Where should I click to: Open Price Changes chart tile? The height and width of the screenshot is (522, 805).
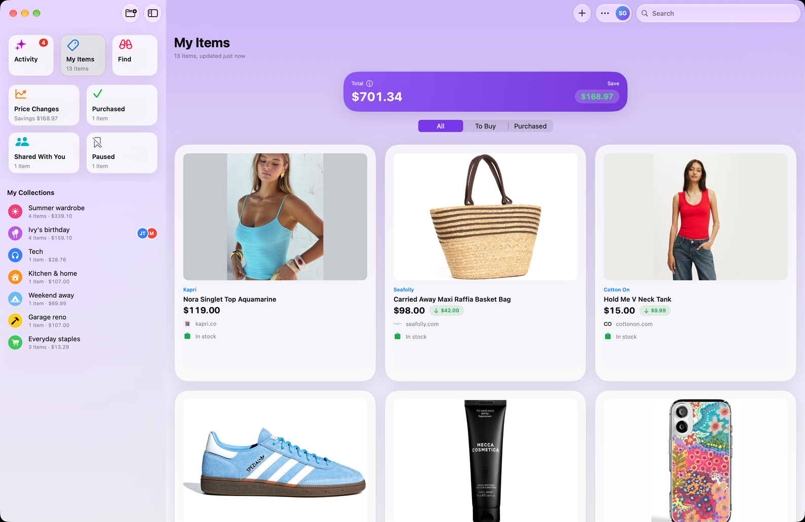click(44, 105)
